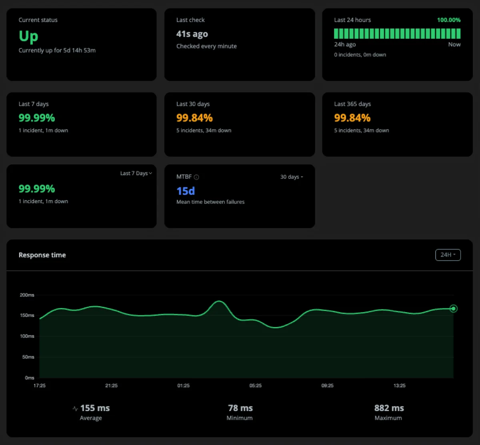The image size is (480, 445).
Task: Click the 200ms y-axis label
Action: 27,295
